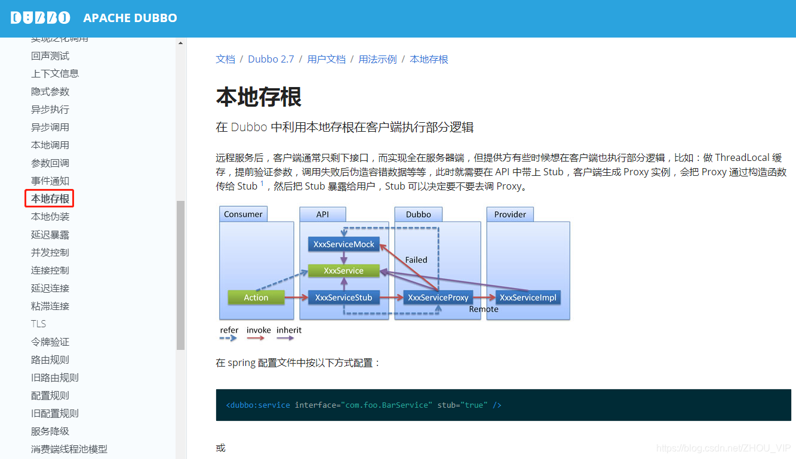Viewport: 796px width, 459px height.
Task: Select 上下文信息 in sidebar
Action: coord(55,73)
